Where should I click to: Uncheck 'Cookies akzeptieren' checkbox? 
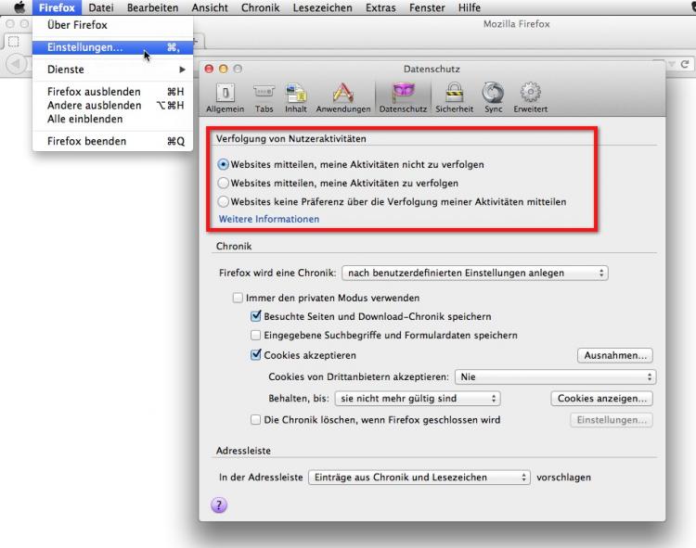(256, 355)
